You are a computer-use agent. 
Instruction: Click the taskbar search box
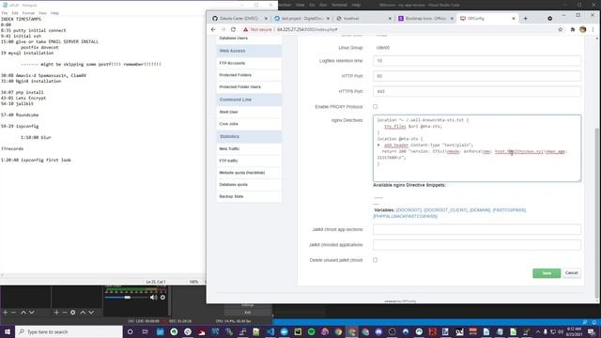click(x=69, y=331)
